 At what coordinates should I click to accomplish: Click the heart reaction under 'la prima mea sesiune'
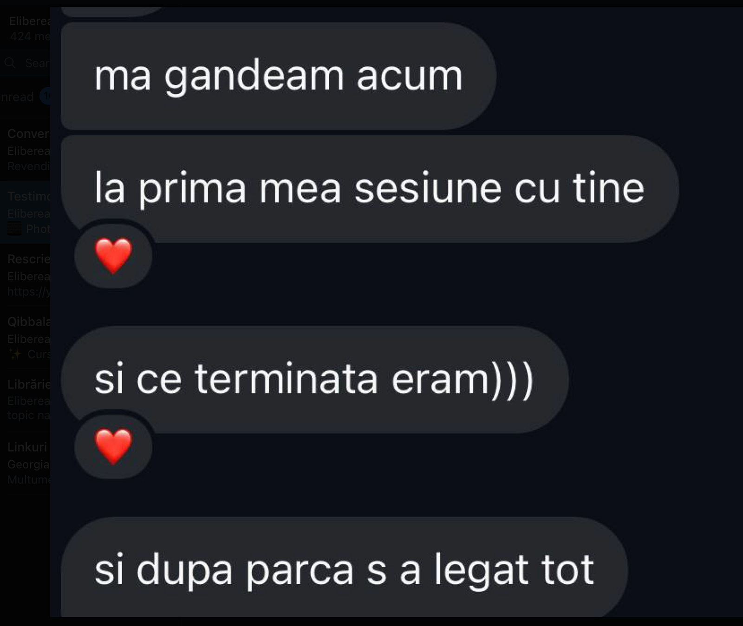pyautogui.click(x=113, y=255)
